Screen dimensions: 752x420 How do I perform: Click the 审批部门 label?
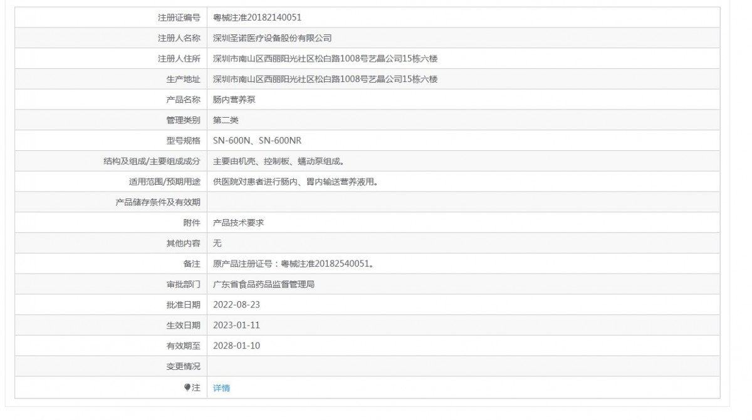(x=183, y=285)
